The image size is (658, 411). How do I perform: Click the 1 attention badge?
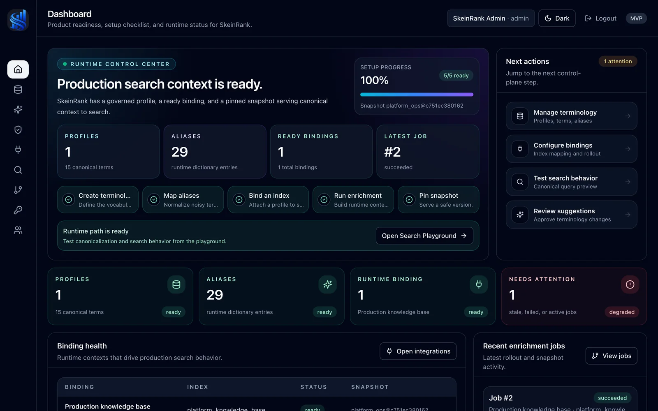(618, 62)
